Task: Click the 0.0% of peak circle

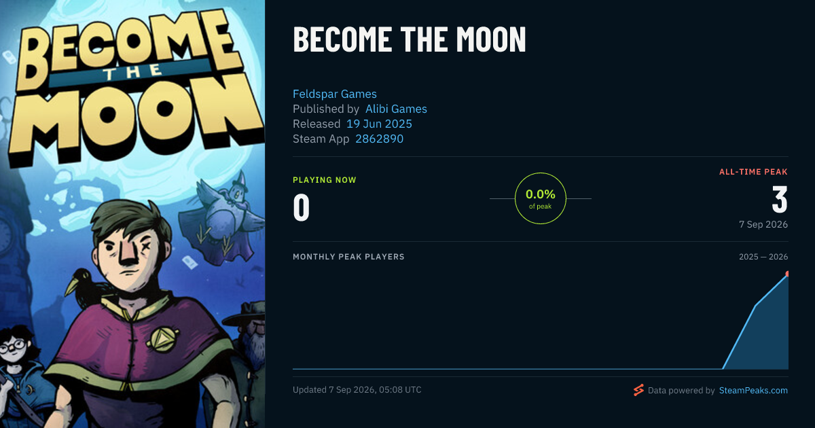Action: pos(541,198)
